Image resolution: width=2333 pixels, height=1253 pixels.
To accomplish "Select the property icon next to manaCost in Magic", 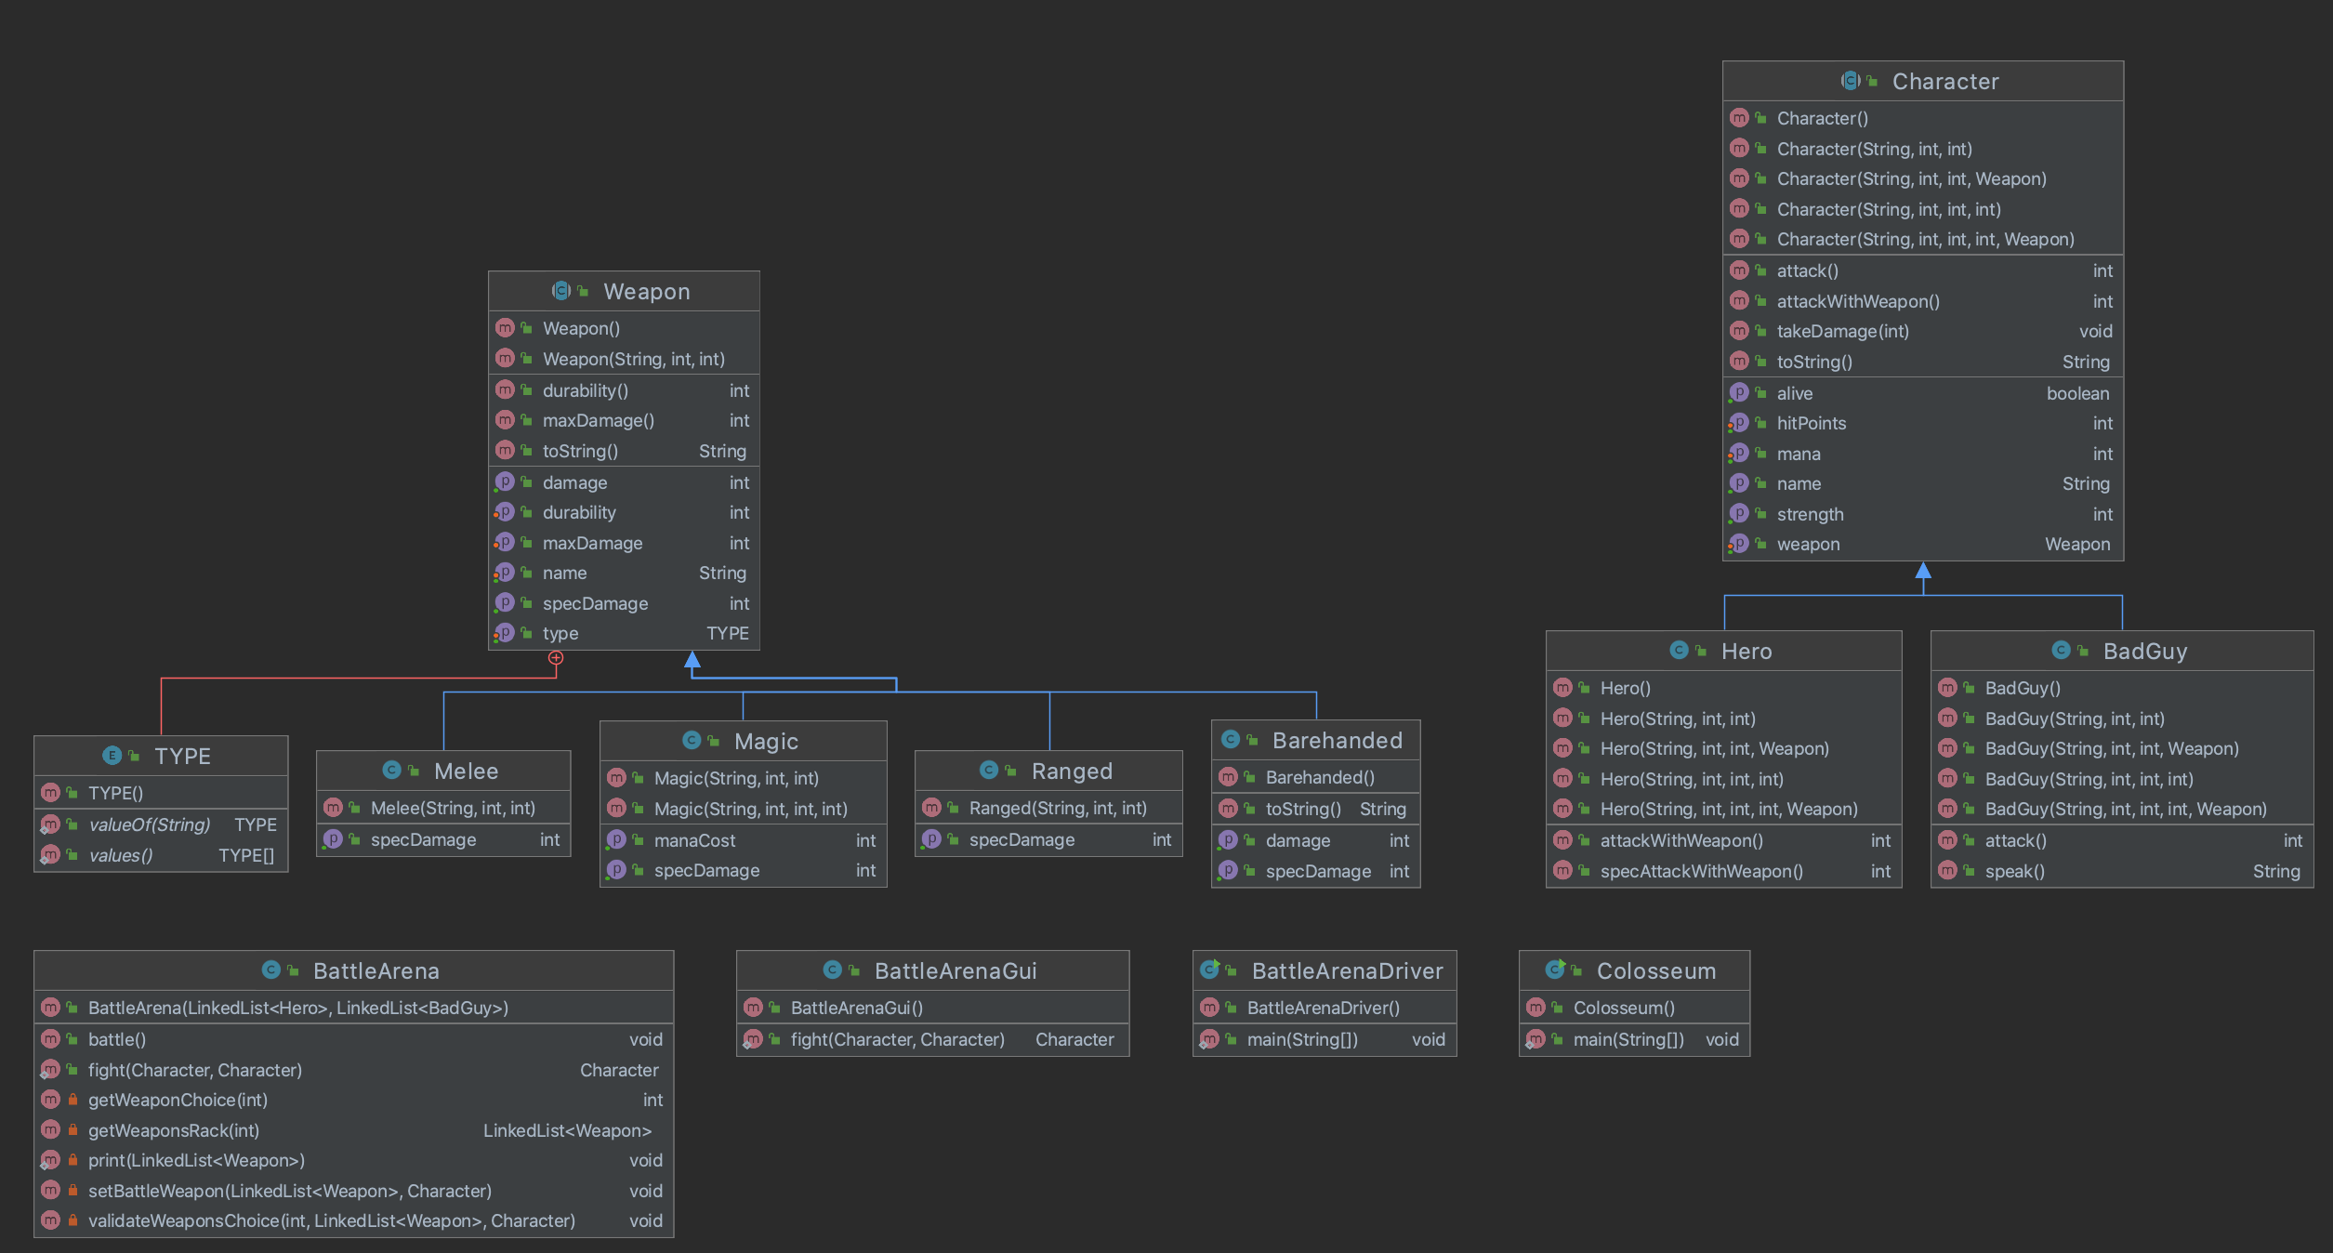I will coord(617,839).
